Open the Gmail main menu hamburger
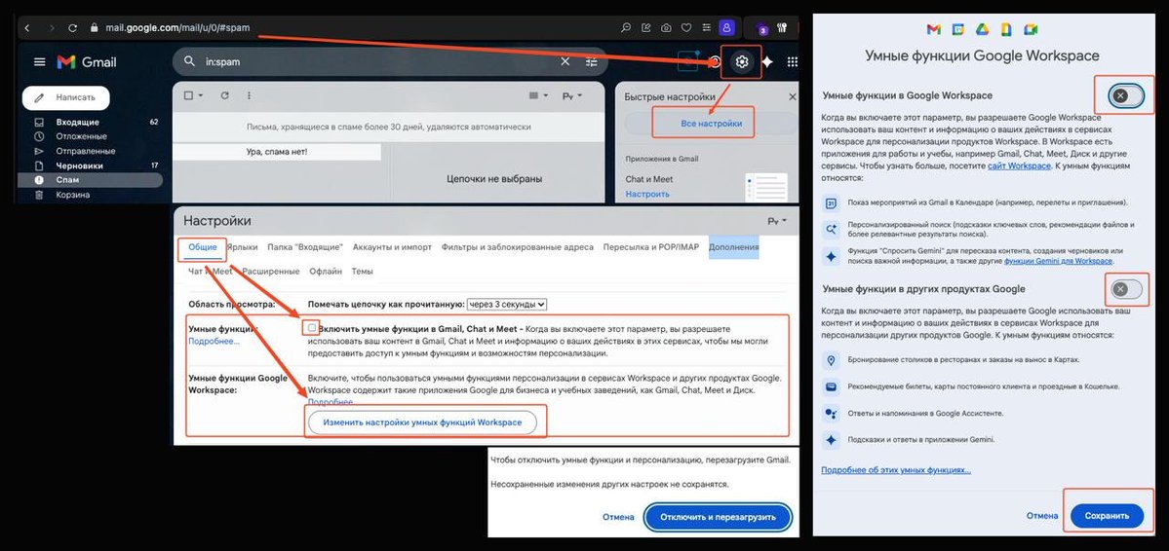Viewport: 1169px width, 551px height. 40,61
